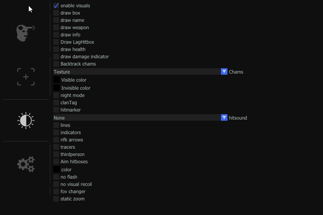This screenshot has width=323, height=215.
Task: Select the crosshair target sidebar icon
Action: 26,77
